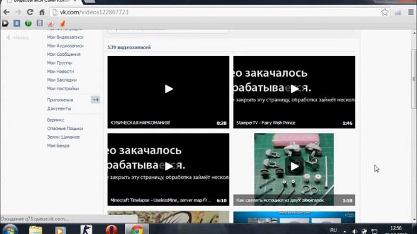Switch the RU input language indicator

pos(333,230)
